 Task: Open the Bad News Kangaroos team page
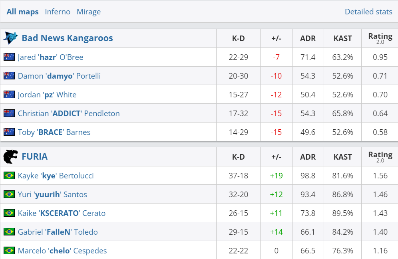(67, 38)
